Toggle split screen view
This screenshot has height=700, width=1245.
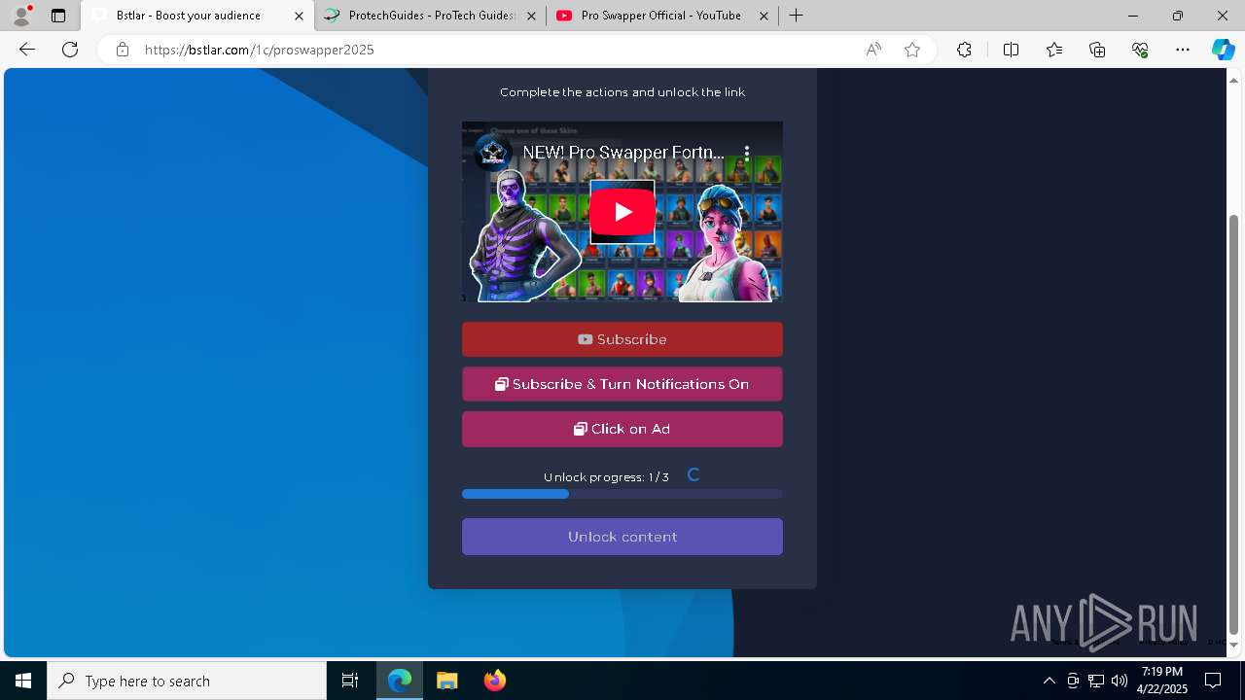point(1011,50)
